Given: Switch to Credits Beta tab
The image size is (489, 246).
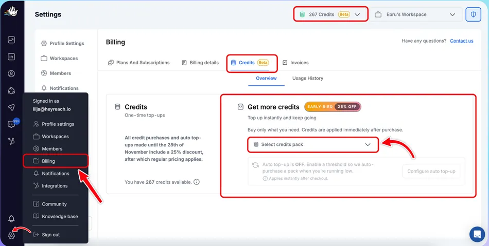Looking at the screenshot, I should pyautogui.click(x=250, y=63).
